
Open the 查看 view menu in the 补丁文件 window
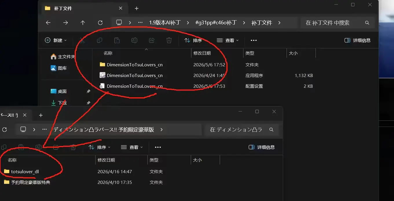click(228, 41)
